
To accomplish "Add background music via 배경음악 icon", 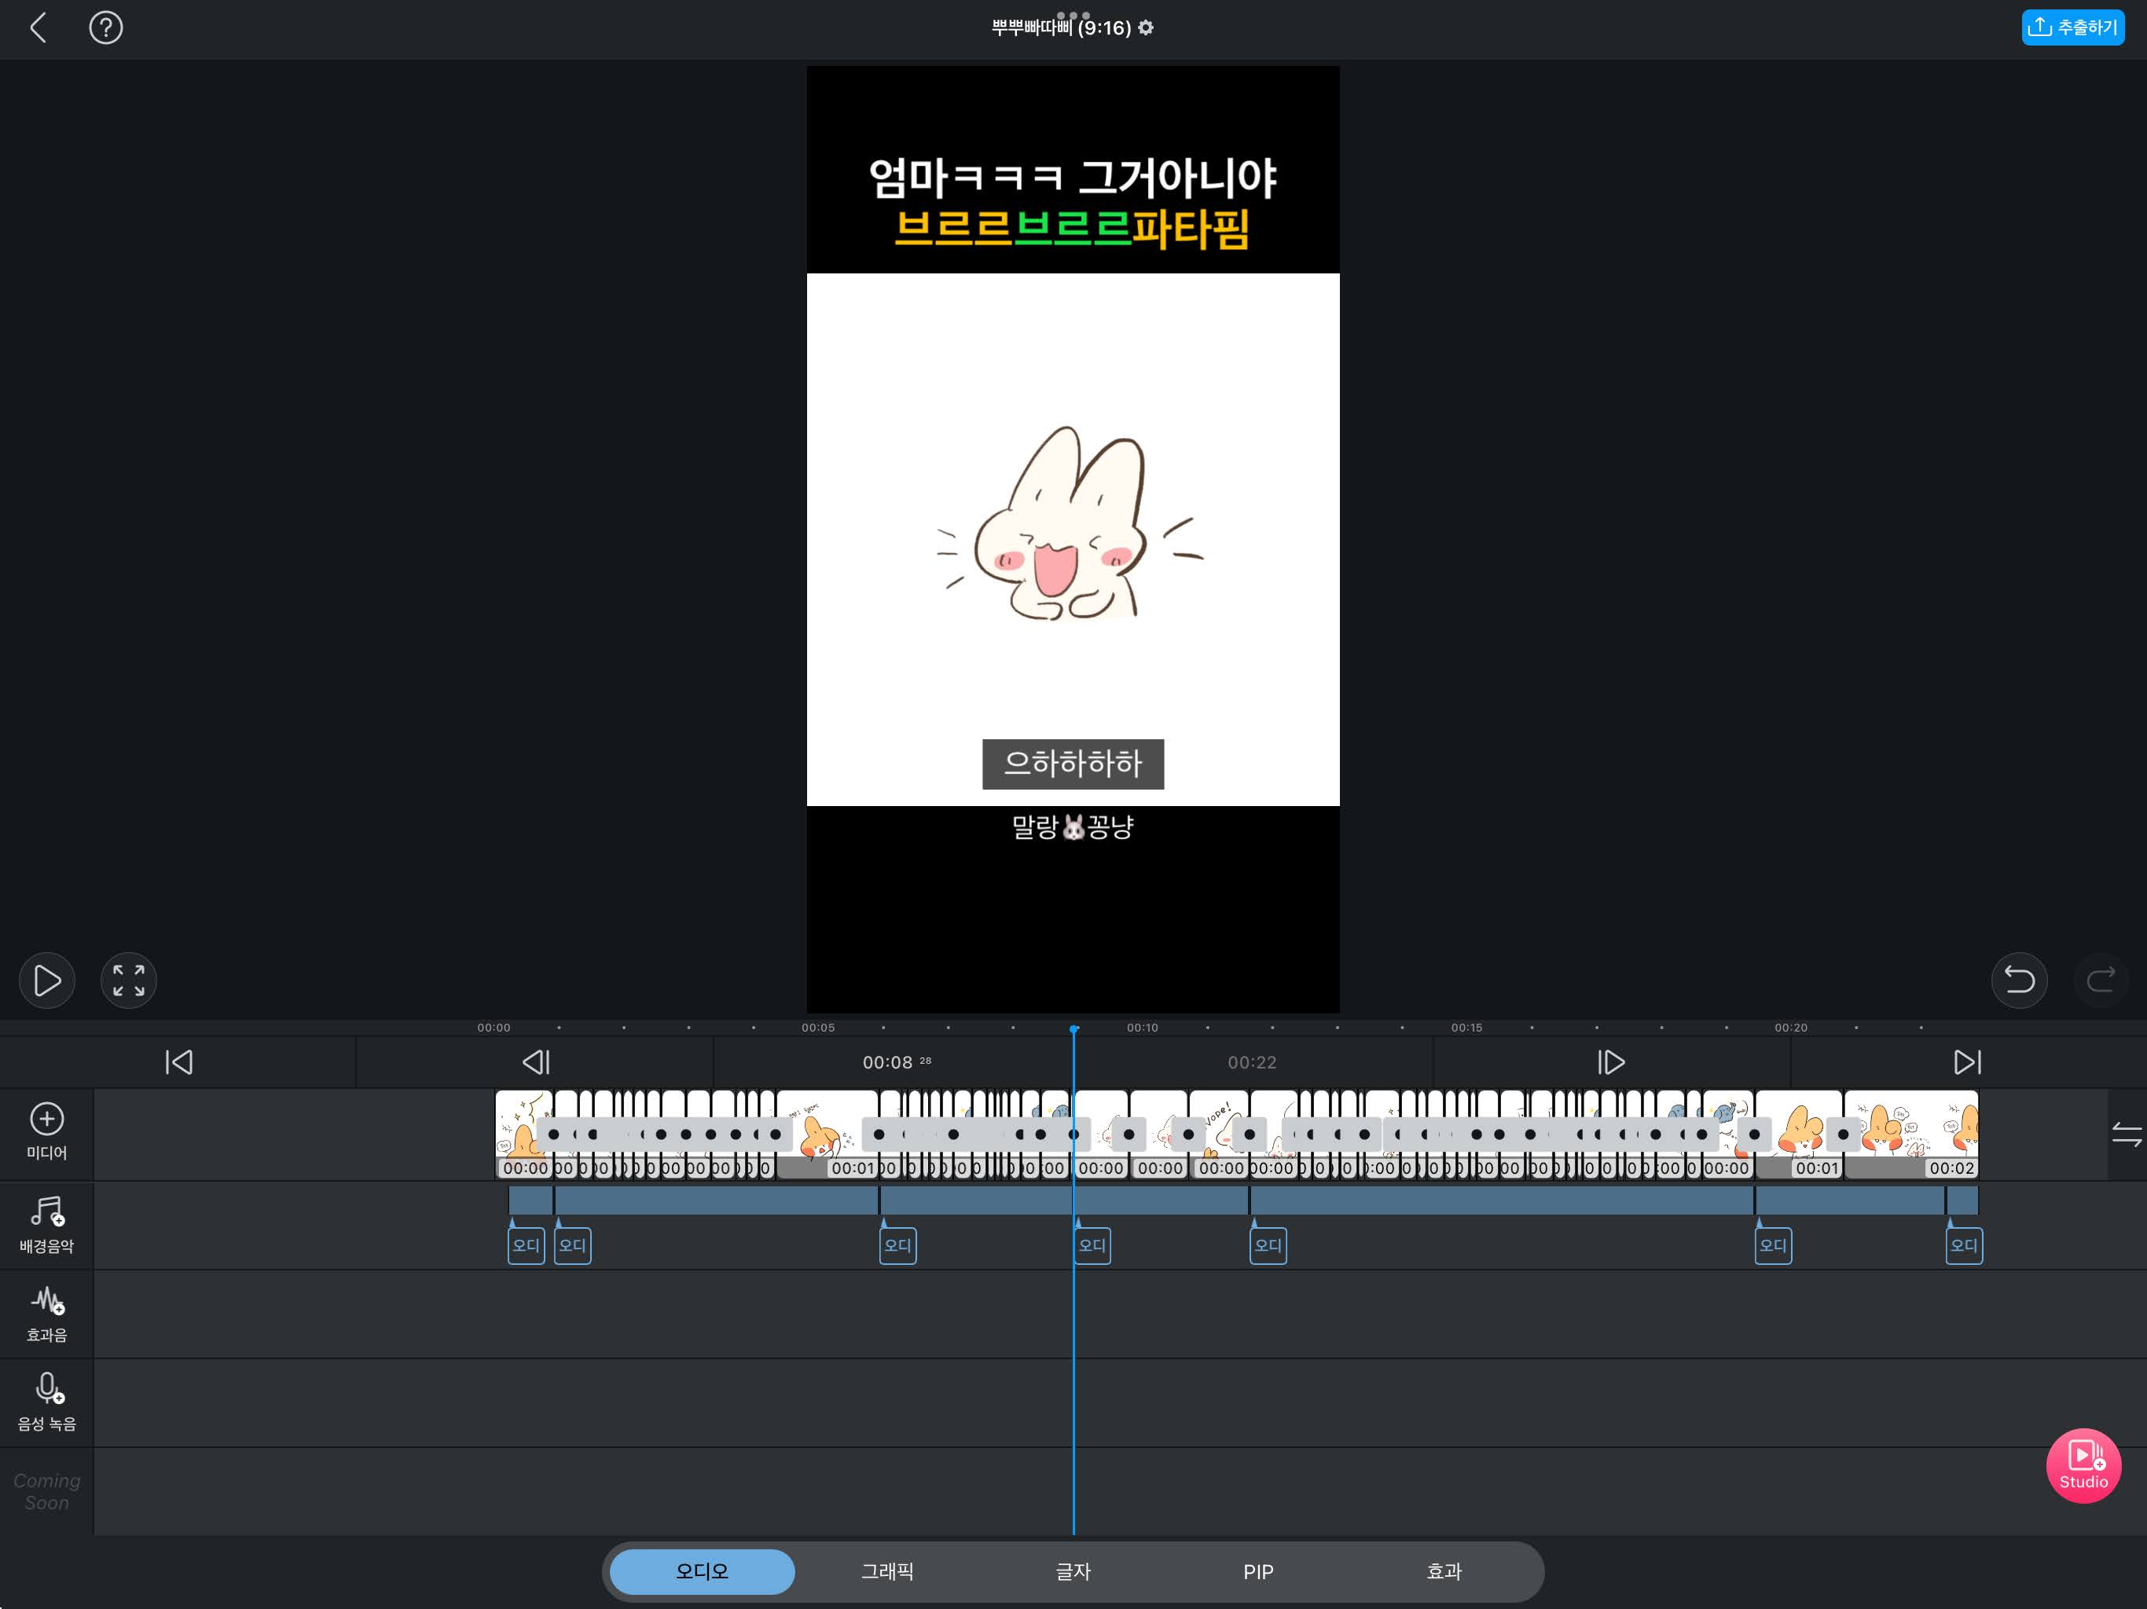I will [x=46, y=1213].
